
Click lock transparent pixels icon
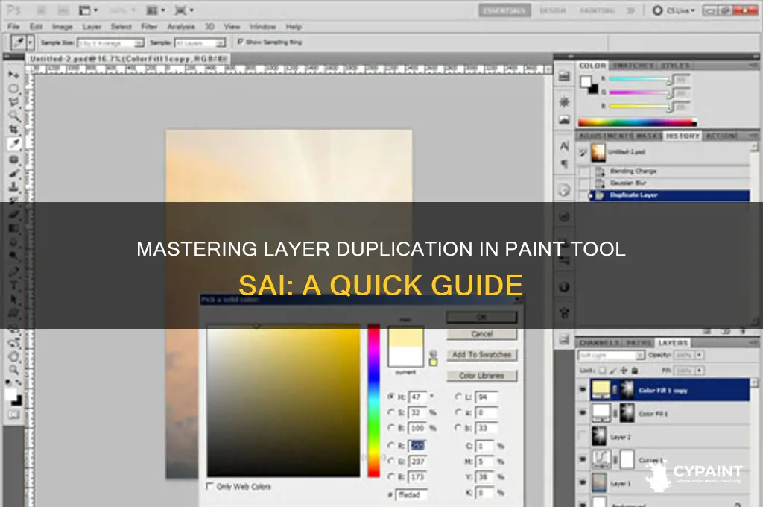[602, 371]
